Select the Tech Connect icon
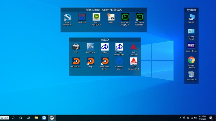This screenshot has height=121, width=216. tap(134, 47)
